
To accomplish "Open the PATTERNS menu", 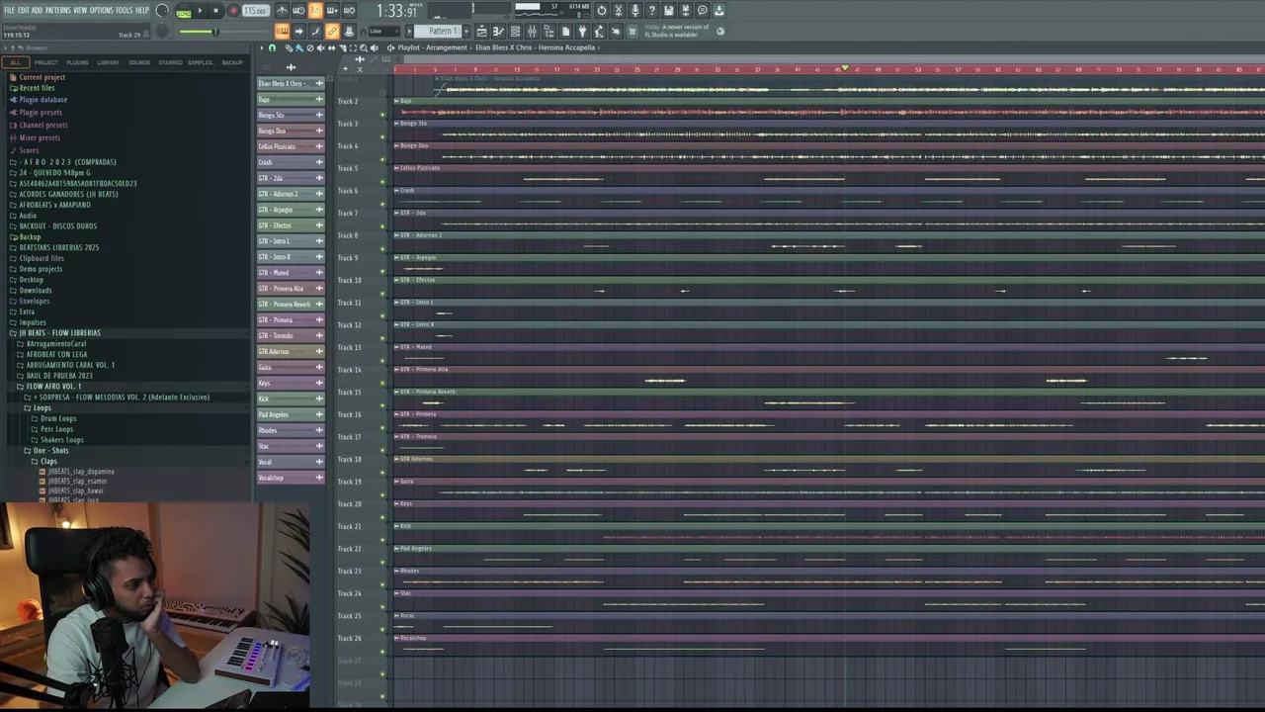I will (58, 10).
